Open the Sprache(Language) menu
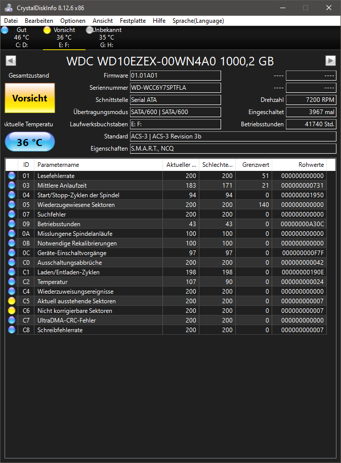 click(198, 21)
